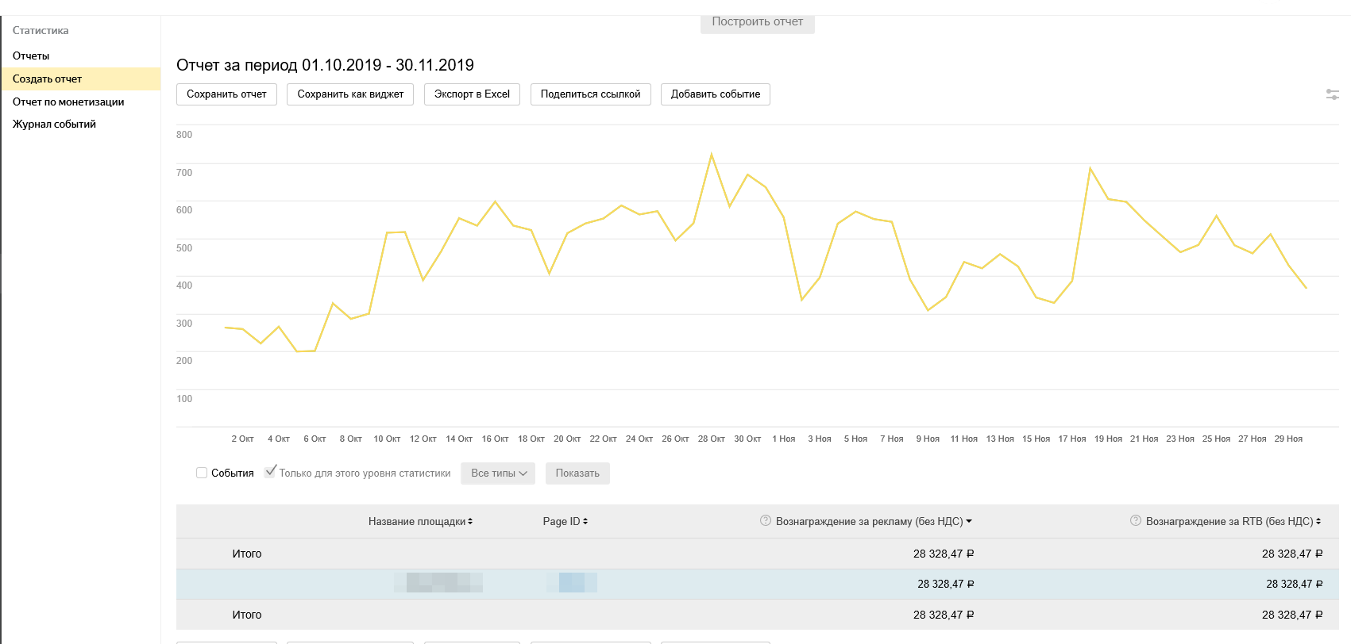
Task: Enable the События checkbox
Action: 202,473
